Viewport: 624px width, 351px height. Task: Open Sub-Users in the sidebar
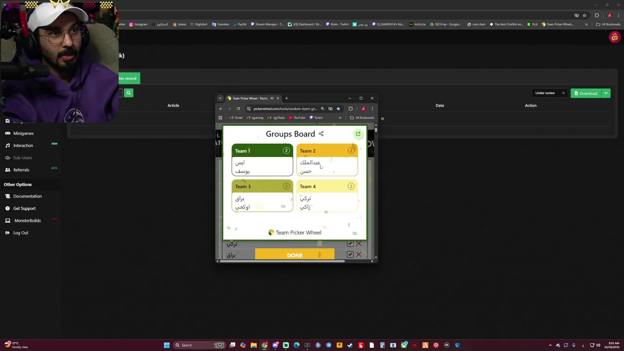click(x=22, y=157)
